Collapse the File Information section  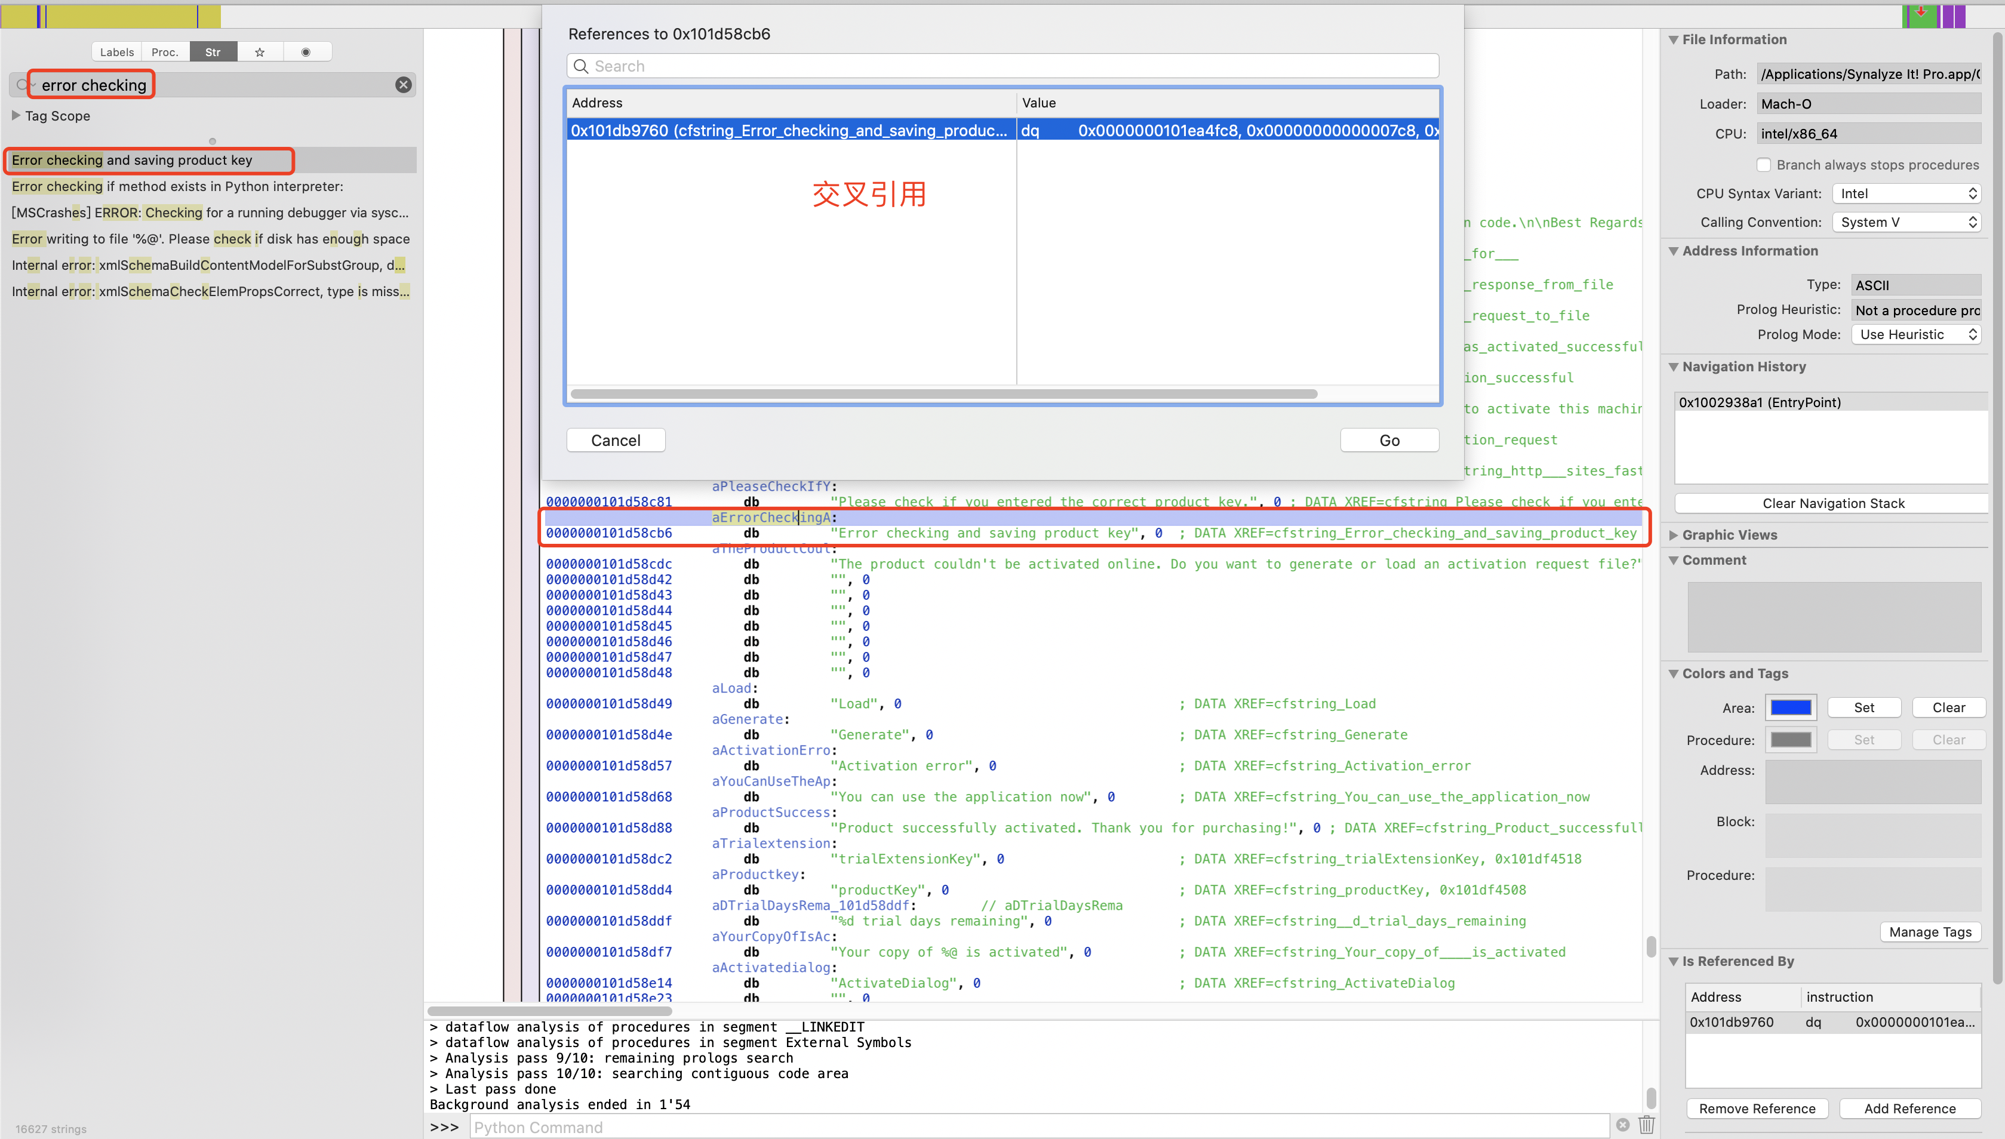point(1673,40)
